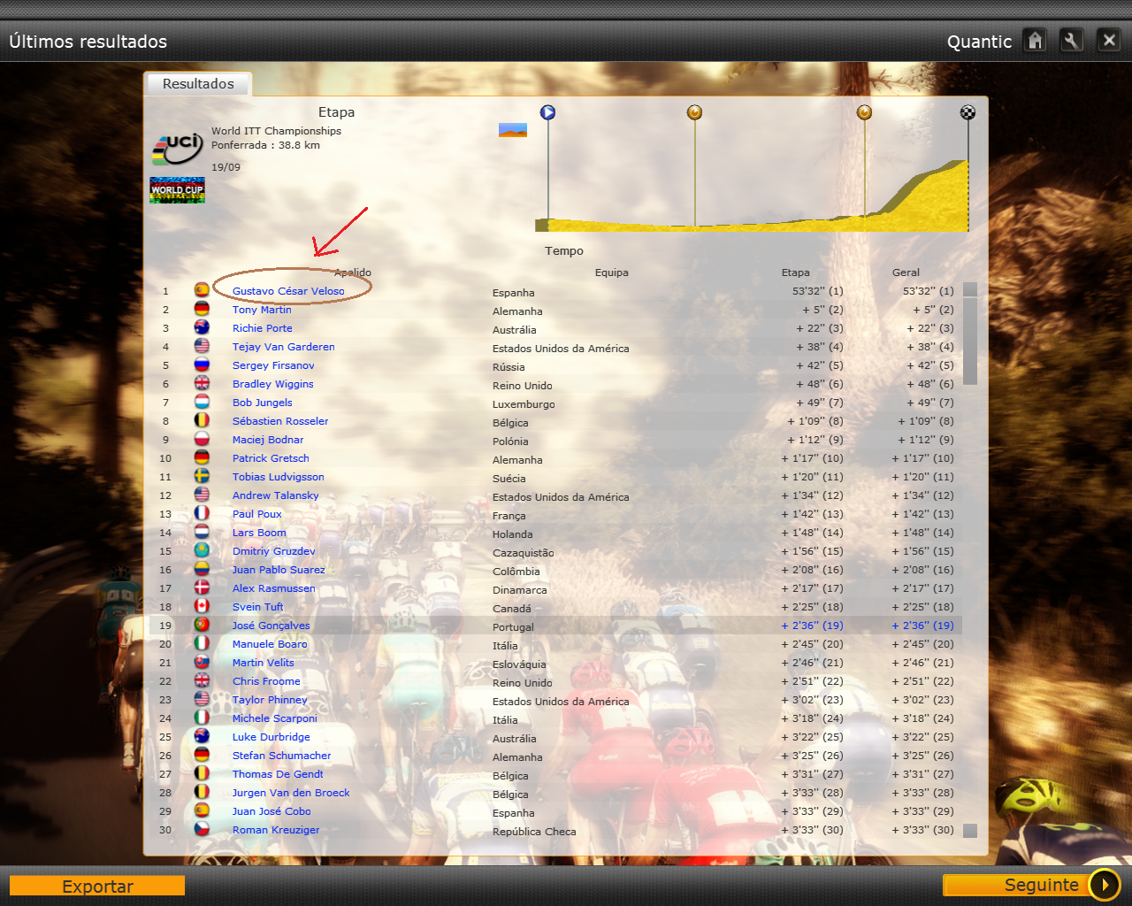Click the home icon in top bar
This screenshot has height=906, width=1132.
coord(1035,41)
